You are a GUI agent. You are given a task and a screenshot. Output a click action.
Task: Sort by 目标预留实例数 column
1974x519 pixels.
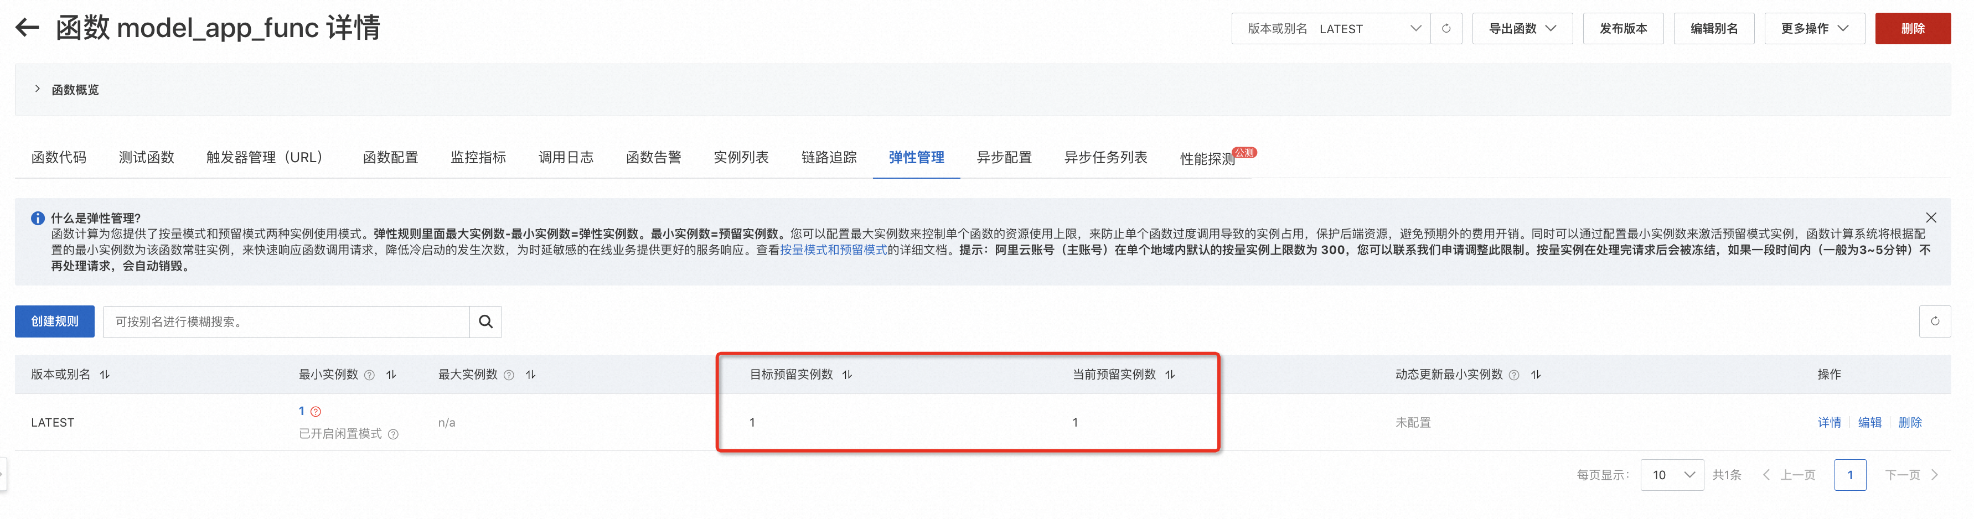[848, 375]
